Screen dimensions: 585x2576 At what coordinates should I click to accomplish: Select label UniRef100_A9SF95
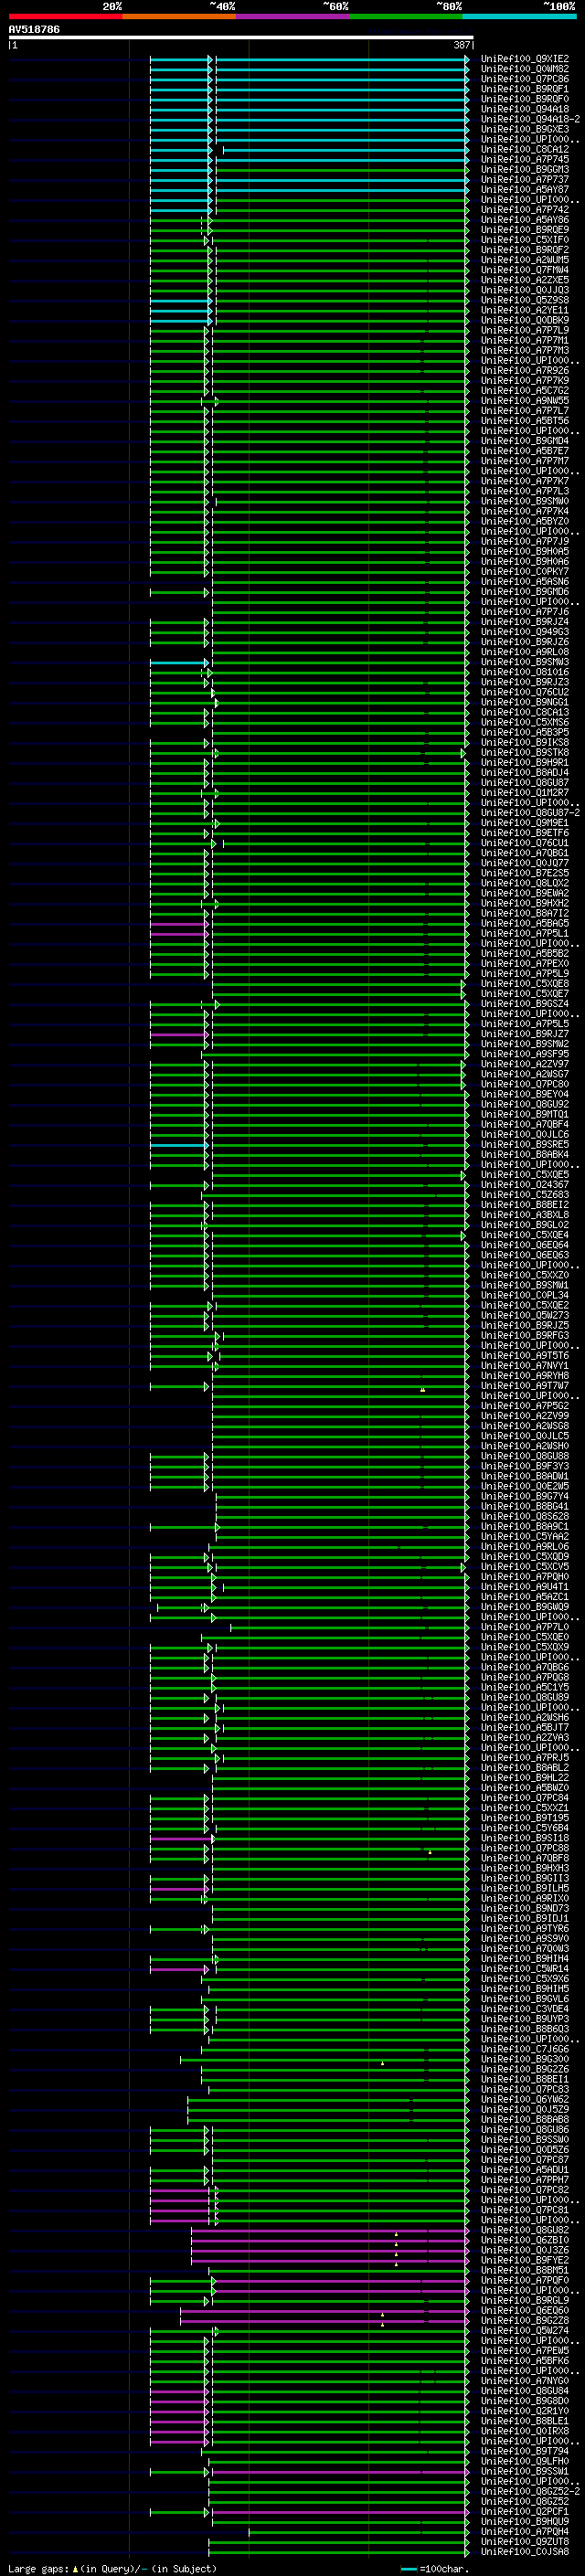coord(524,1054)
